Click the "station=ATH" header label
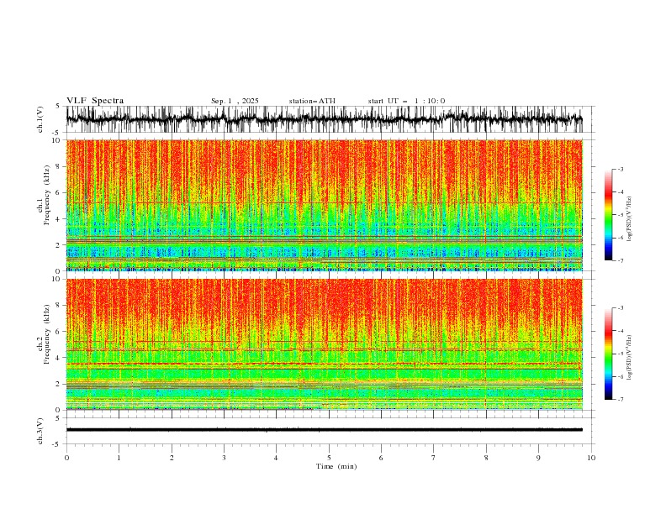 [312, 101]
